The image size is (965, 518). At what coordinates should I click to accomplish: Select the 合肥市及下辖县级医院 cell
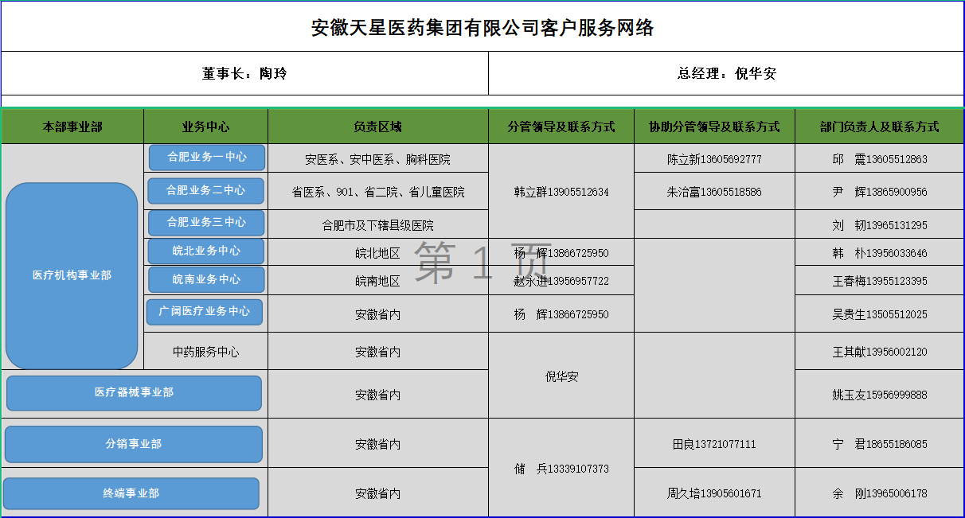tap(378, 225)
